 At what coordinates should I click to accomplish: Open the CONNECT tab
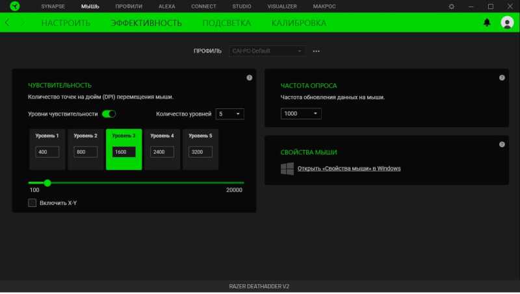click(203, 6)
